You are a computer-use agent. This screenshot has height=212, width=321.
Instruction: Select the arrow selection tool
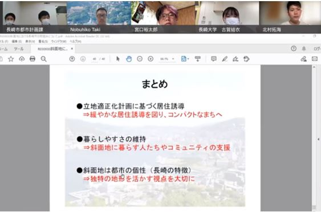pyautogui.click(x=117, y=59)
